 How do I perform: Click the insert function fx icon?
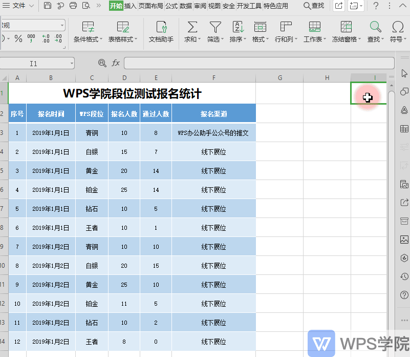coord(116,63)
